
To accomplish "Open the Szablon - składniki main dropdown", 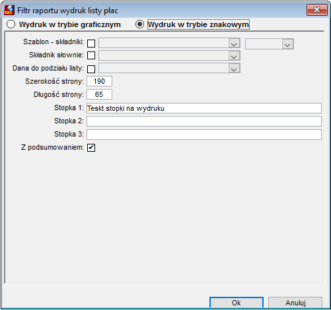I will [x=169, y=43].
